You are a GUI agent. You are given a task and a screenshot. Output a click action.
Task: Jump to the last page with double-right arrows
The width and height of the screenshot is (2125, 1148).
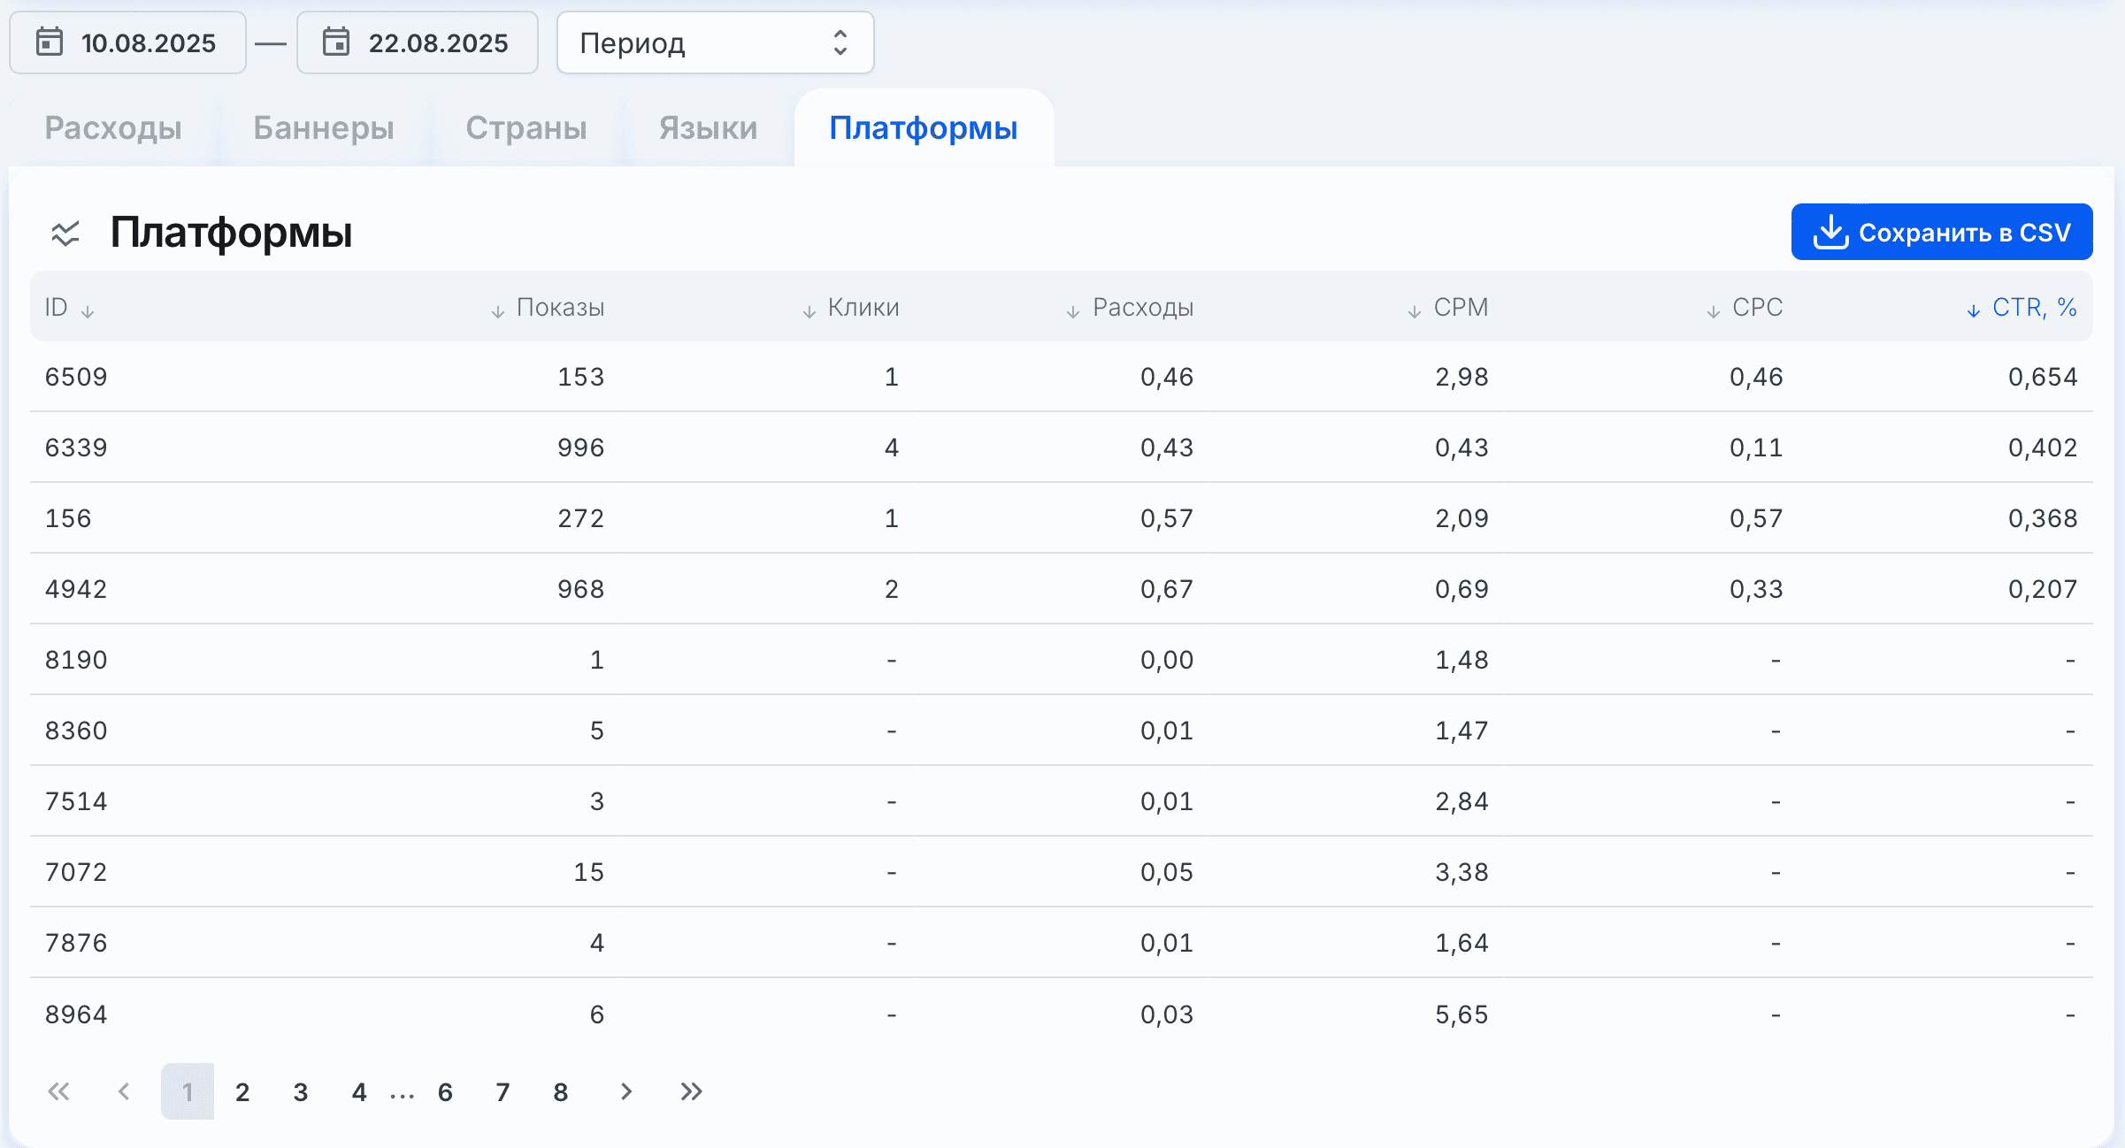692,1091
